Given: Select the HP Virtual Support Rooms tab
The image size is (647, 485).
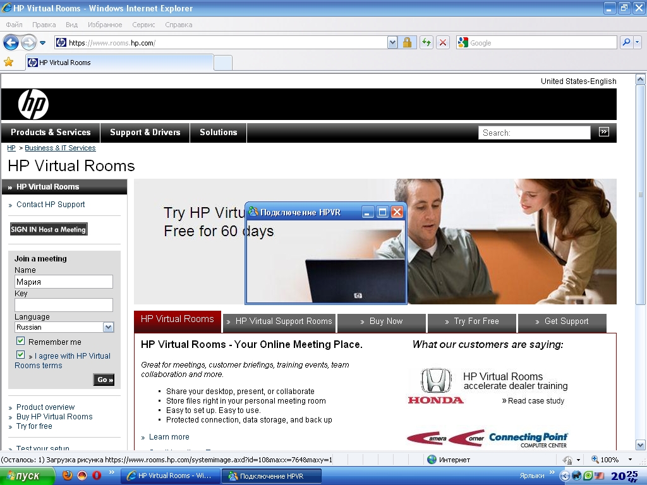Looking at the screenshot, I should tap(279, 322).
